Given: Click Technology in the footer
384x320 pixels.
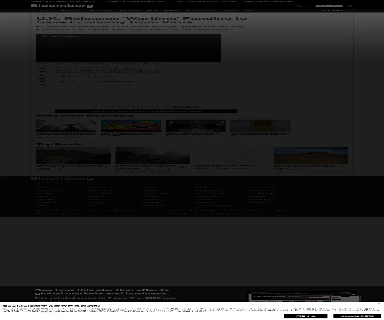Looking at the screenshot, I should click(x=101, y=193).
